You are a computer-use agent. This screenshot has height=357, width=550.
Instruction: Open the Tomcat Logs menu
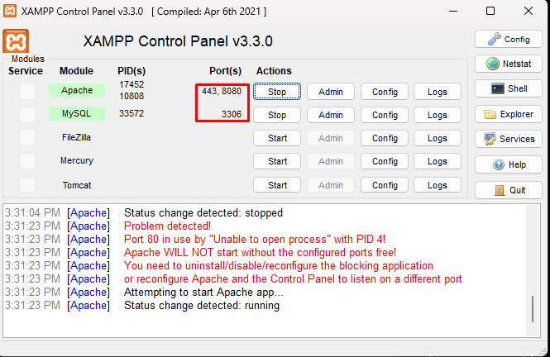coord(438,185)
